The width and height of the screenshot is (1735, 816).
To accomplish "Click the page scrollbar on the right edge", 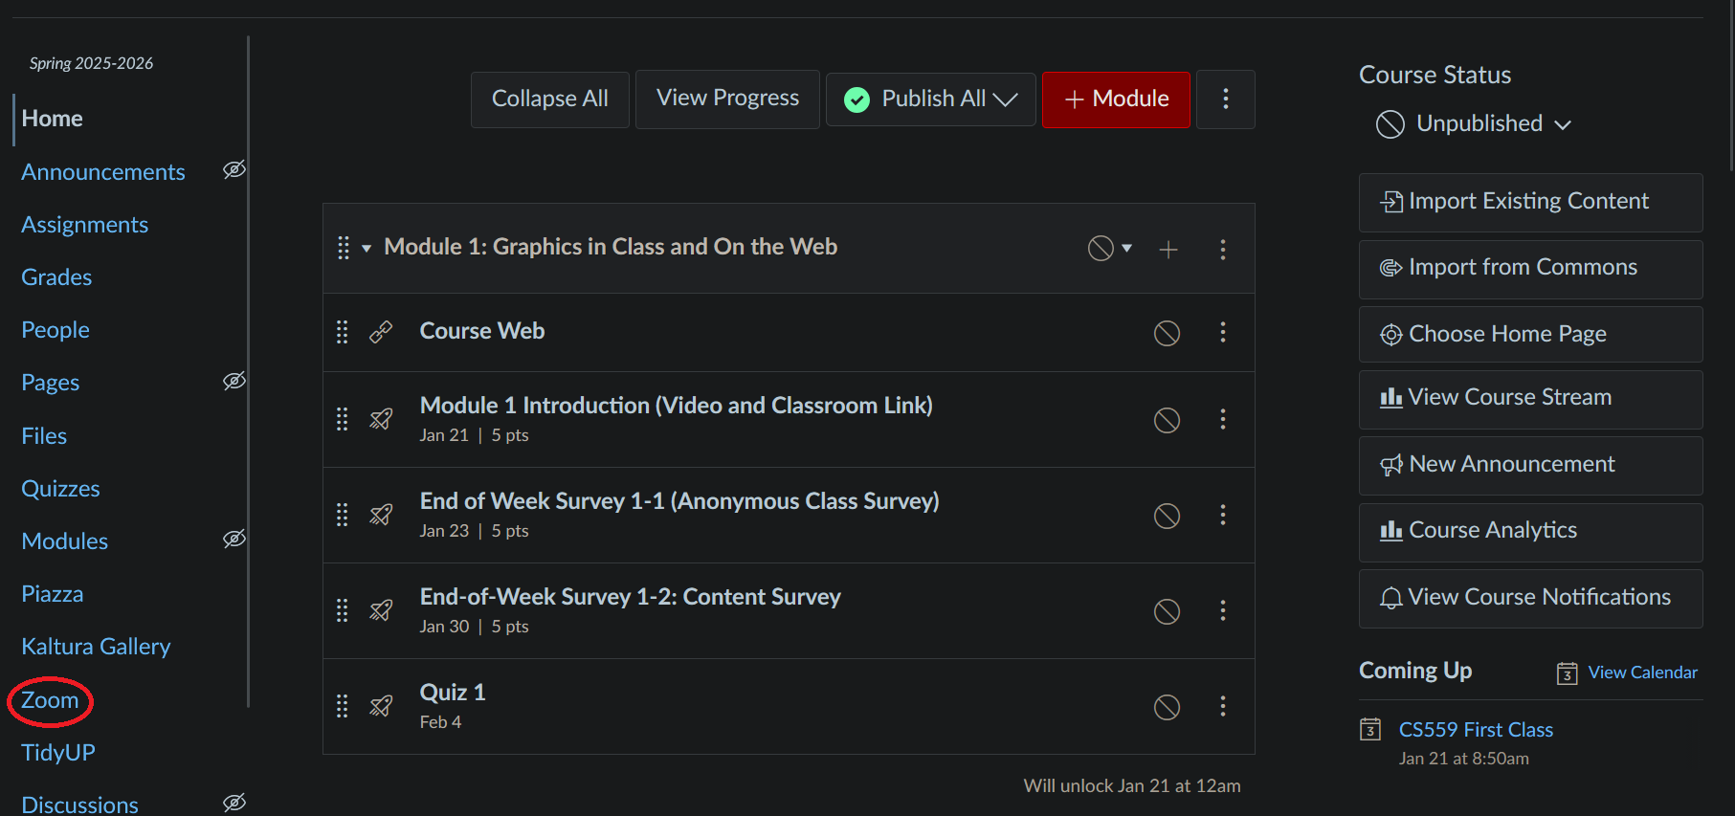I will pyautogui.click(x=1730, y=86).
